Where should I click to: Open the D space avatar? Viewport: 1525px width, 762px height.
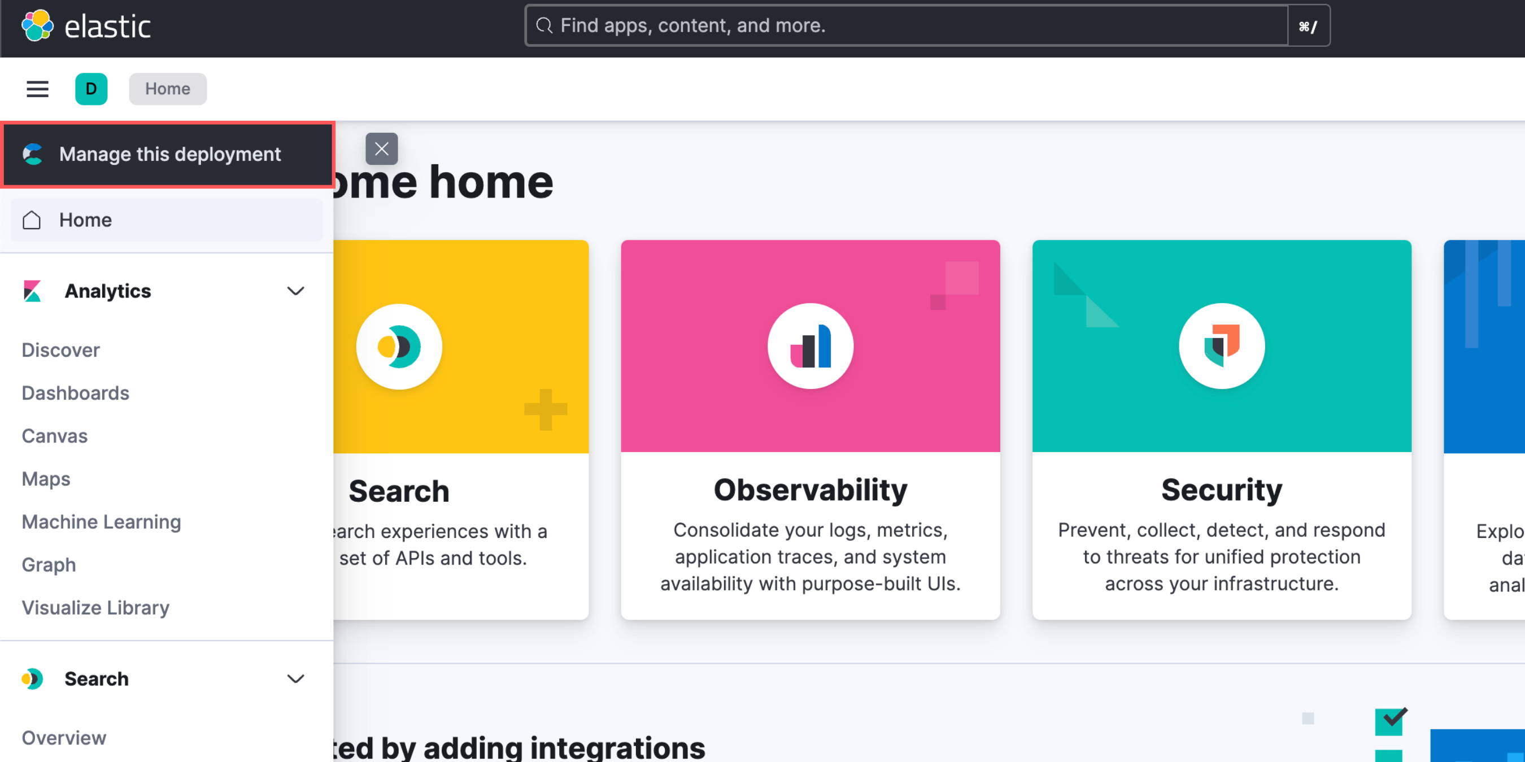[91, 89]
